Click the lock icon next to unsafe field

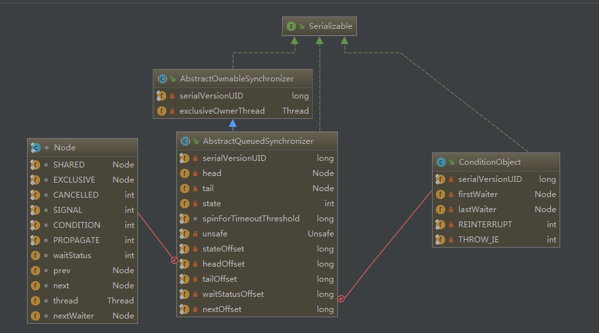coord(195,234)
